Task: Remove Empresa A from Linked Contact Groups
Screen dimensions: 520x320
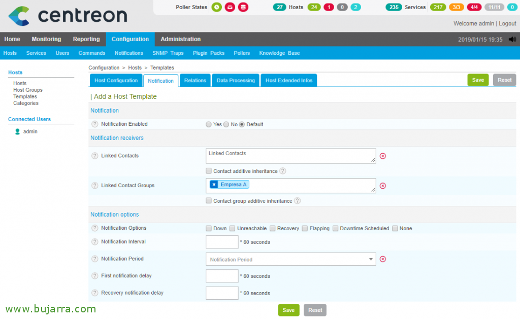Action: click(x=214, y=184)
